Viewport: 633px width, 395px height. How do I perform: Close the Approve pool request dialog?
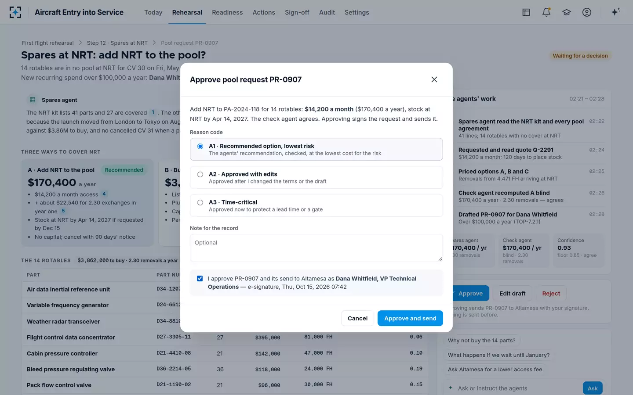click(434, 79)
